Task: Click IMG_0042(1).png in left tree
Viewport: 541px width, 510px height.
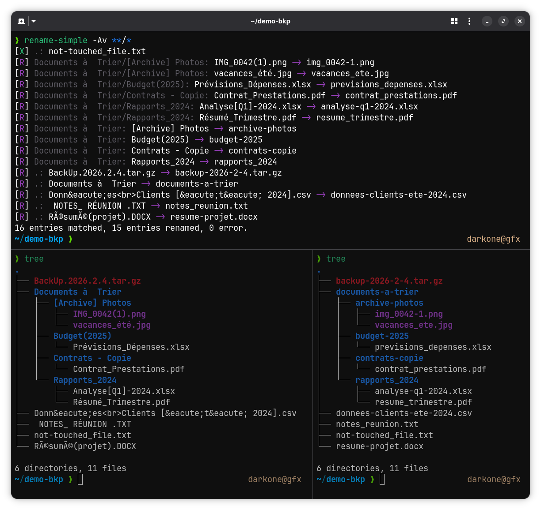Action: point(110,314)
